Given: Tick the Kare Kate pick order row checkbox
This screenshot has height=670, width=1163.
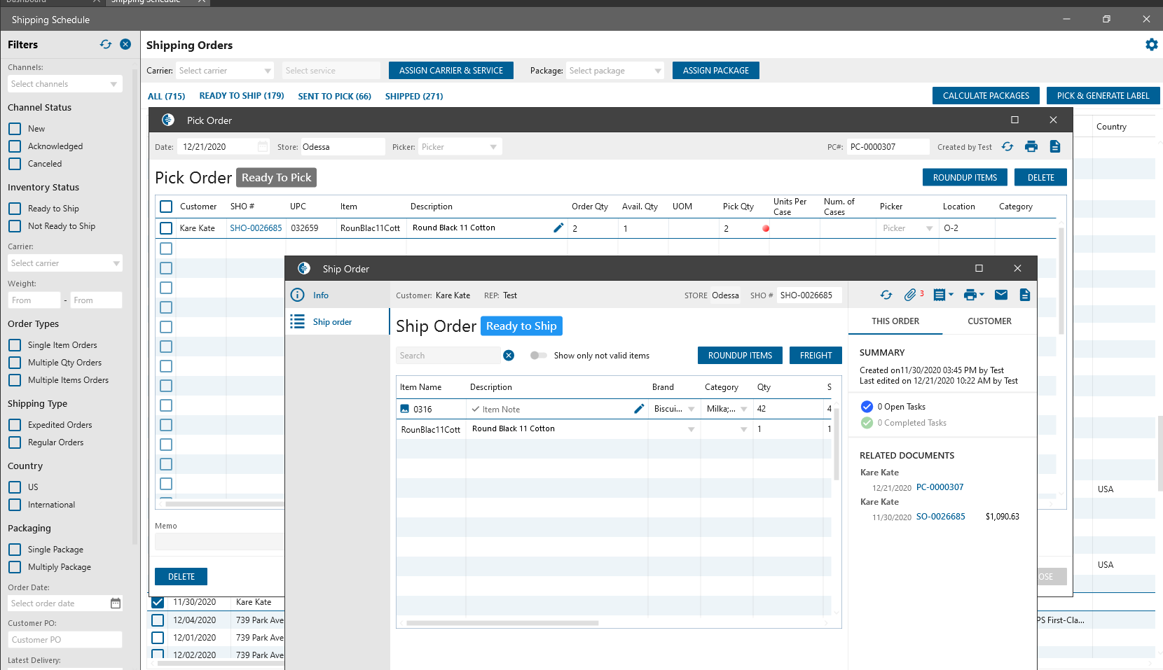Looking at the screenshot, I should [x=166, y=228].
